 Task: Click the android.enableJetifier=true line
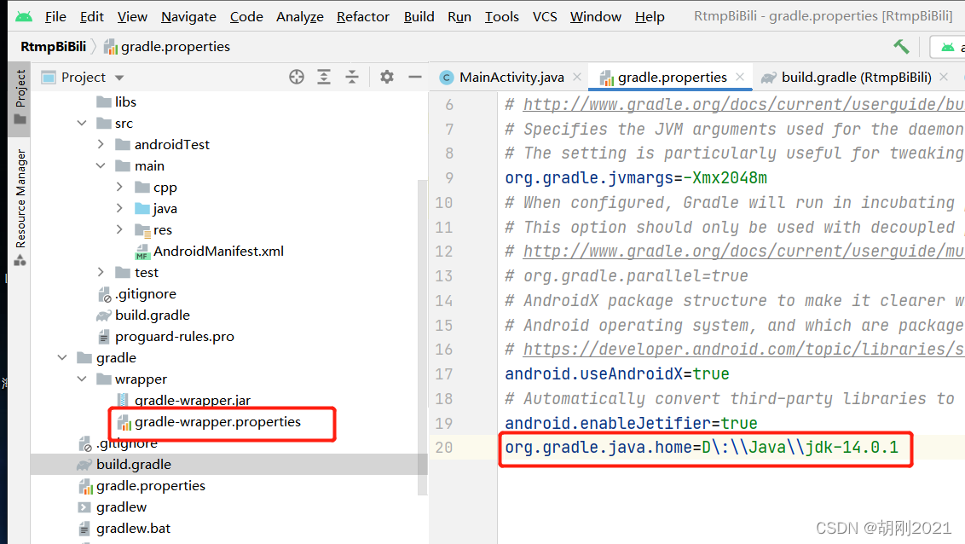631,424
